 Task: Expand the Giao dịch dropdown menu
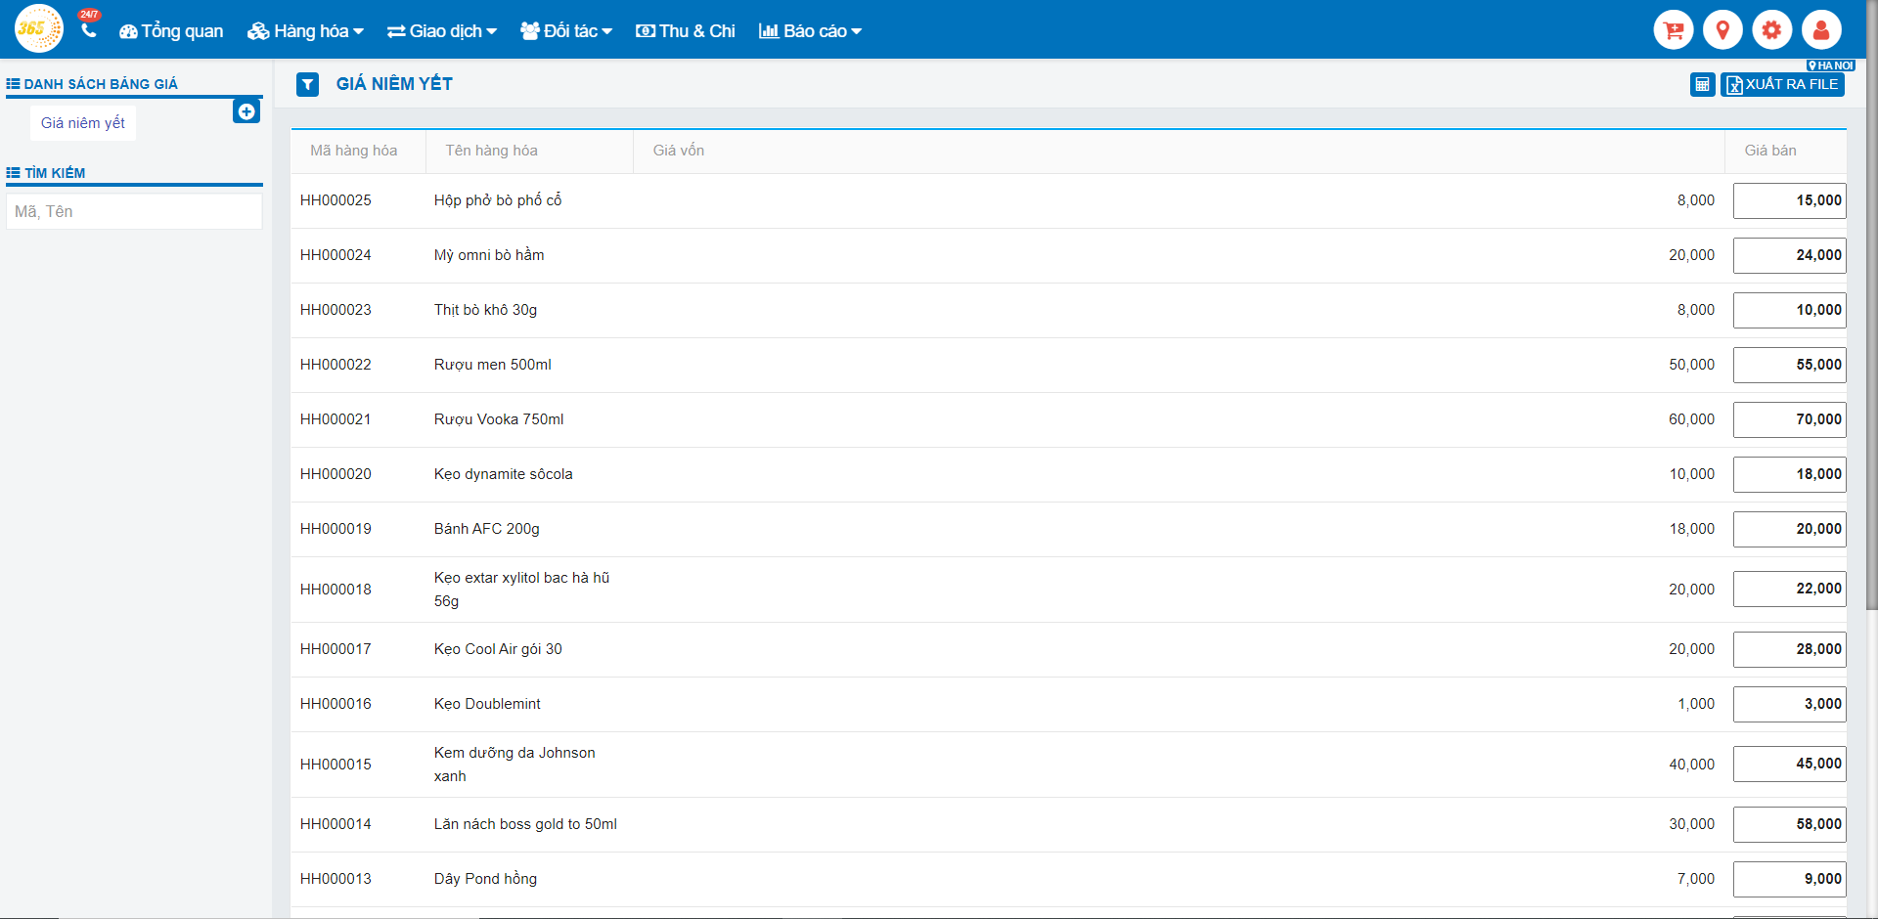pyautogui.click(x=442, y=31)
